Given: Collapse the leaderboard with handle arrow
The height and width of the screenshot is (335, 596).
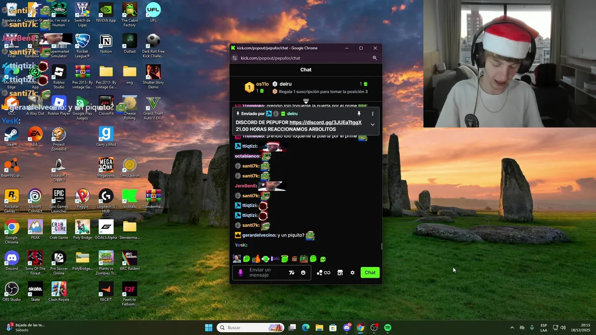Looking at the screenshot, I should click(x=306, y=101).
